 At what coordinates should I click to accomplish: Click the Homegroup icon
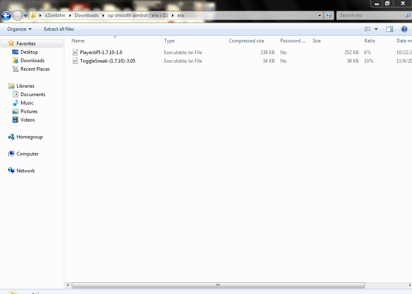(11, 136)
